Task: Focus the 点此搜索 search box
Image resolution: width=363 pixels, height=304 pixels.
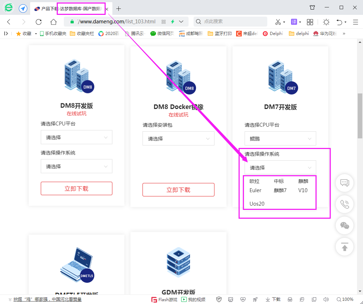Action: click(230, 22)
